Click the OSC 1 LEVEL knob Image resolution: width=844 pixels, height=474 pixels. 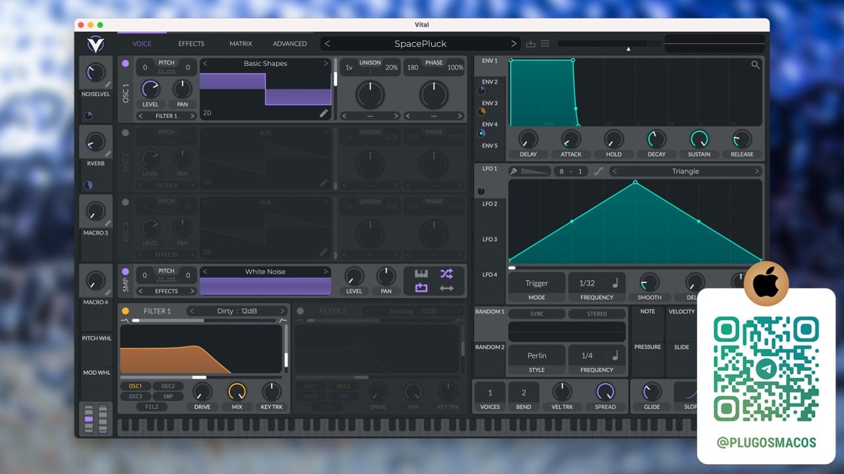click(x=151, y=89)
